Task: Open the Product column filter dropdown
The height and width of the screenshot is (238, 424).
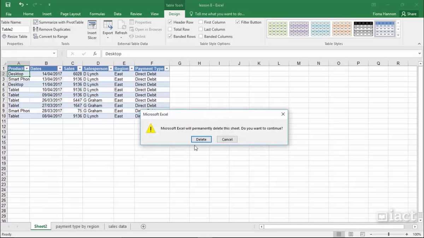Action: (x=27, y=68)
